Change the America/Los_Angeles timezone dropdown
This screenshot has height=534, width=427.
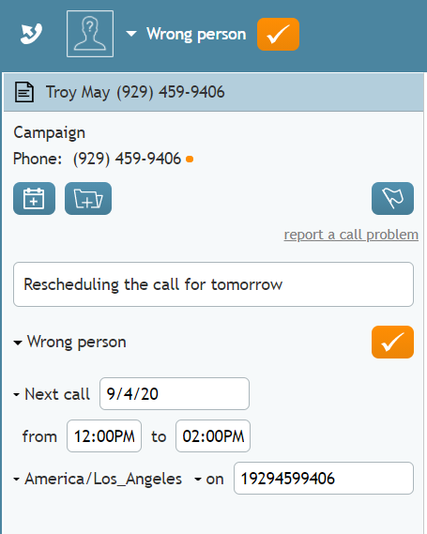[x=98, y=479]
